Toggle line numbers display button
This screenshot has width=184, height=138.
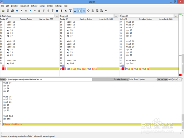click(x=84, y=11)
